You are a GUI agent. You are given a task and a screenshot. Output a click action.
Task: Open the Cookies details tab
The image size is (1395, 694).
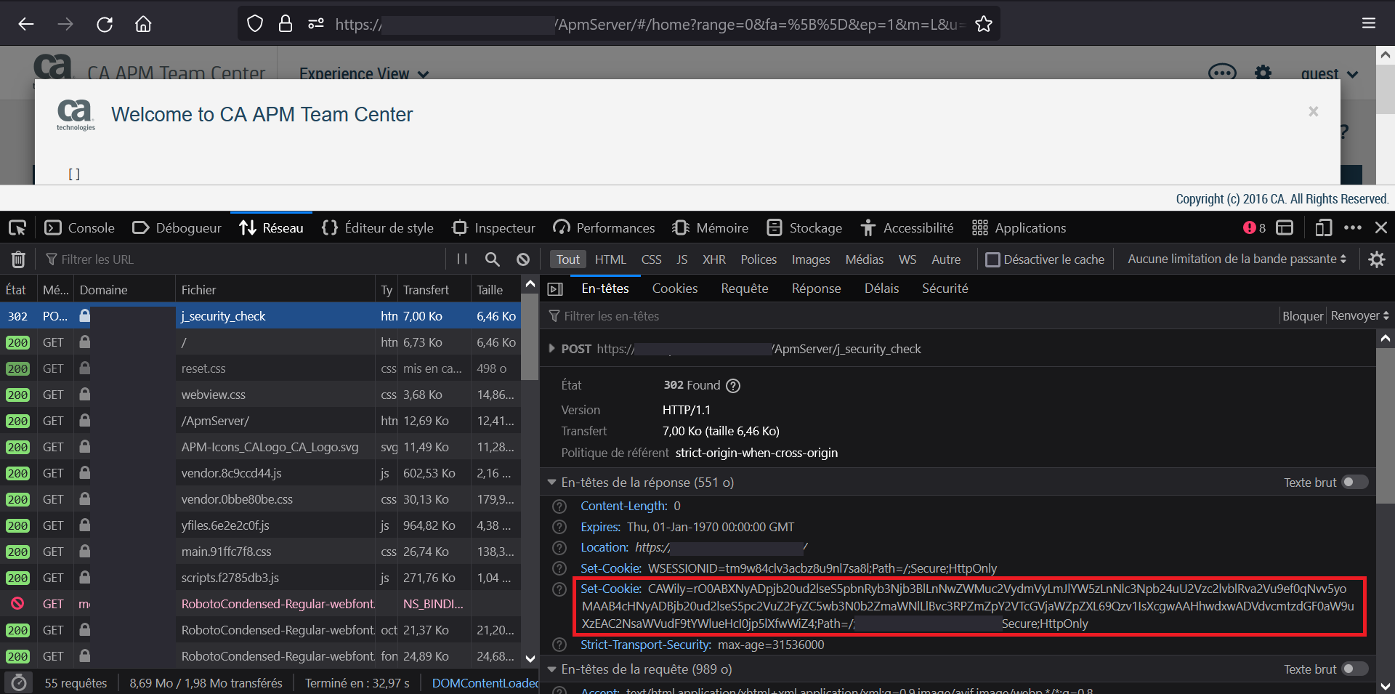tap(675, 289)
